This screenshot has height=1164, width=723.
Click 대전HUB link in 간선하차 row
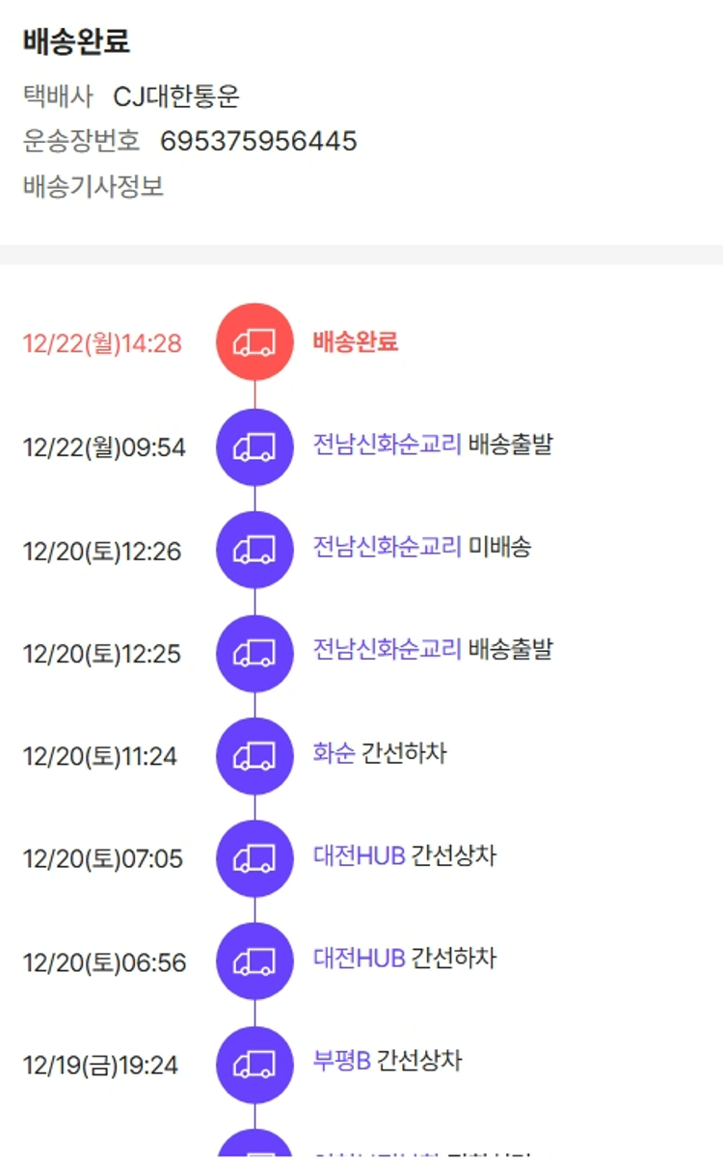click(x=359, y=959)
